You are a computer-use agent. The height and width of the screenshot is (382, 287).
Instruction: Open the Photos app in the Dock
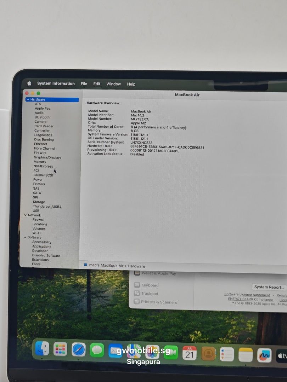(152, 352)
